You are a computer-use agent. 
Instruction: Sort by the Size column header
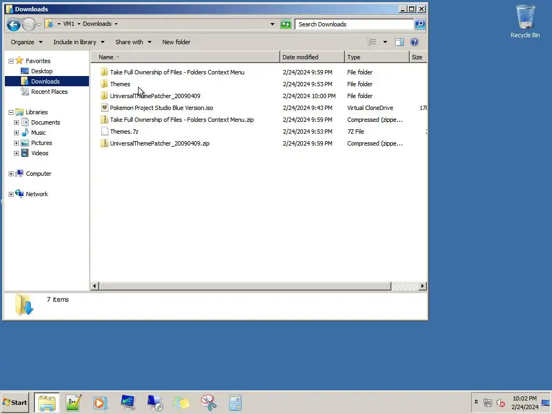(418, 57)
